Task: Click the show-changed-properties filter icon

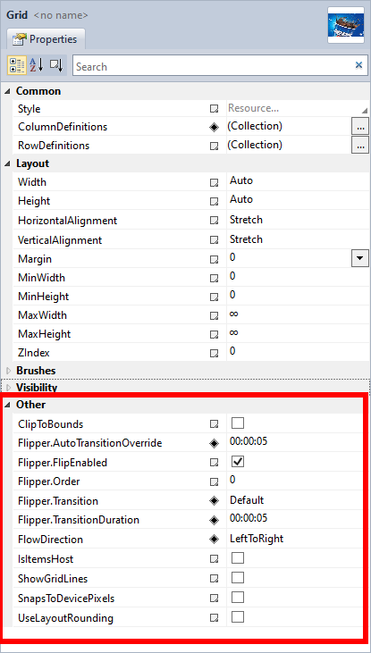Action: coord(55,65)
